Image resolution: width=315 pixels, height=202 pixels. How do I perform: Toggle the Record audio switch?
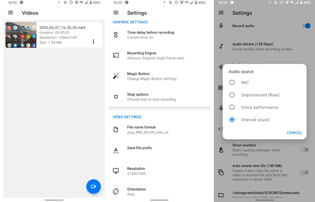(306, 26)
